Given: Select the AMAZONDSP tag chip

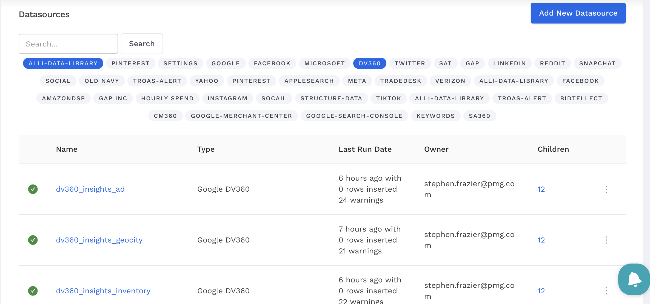Looking at the screenshot, I should point(63,98).
